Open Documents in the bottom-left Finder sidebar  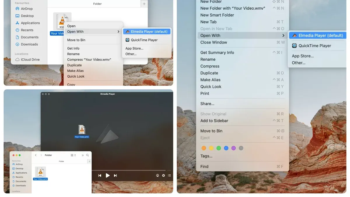pos(19,181)
